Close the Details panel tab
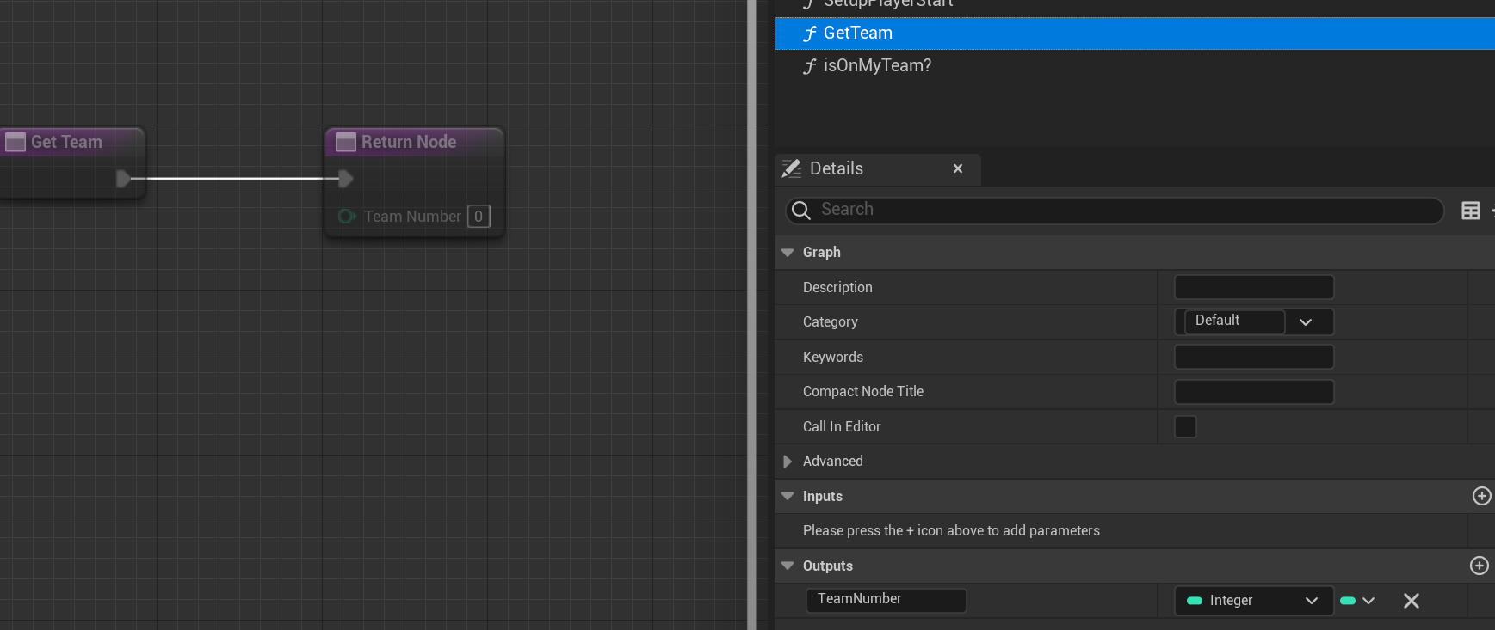Screen dimensions: 1495x630 (957, 168)
